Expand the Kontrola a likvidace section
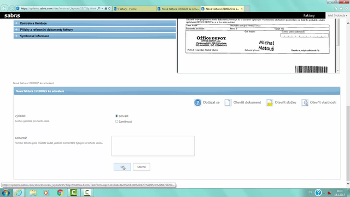Screen dimensions: 350x197 95,23
